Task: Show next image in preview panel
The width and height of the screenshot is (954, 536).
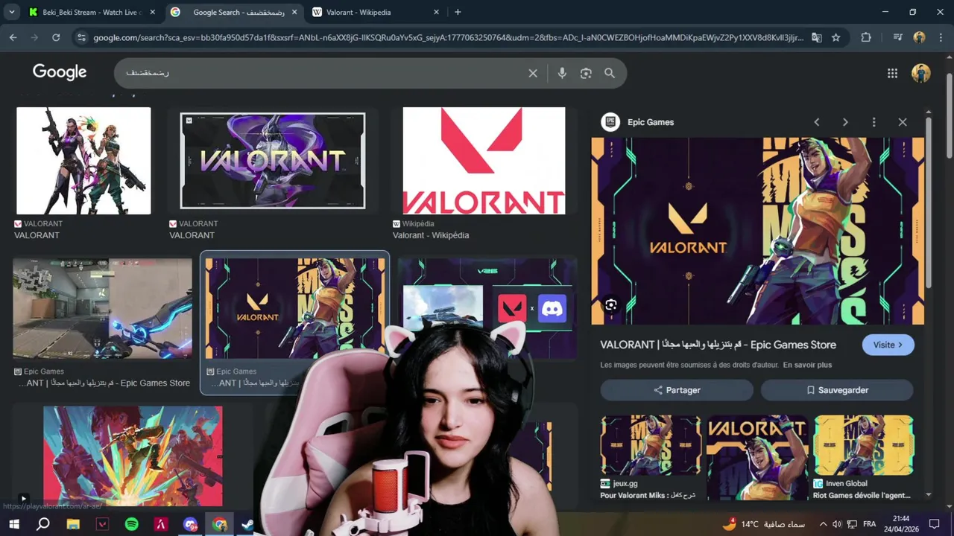Action: tap(845, 122)
